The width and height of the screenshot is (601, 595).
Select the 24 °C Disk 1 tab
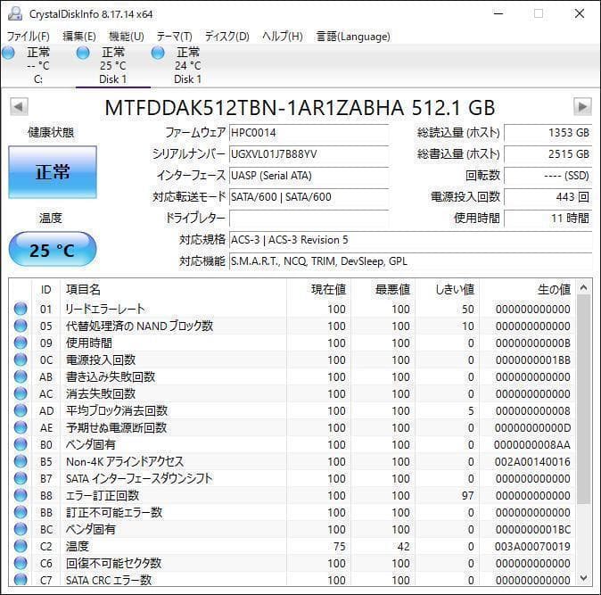point(187,65)
